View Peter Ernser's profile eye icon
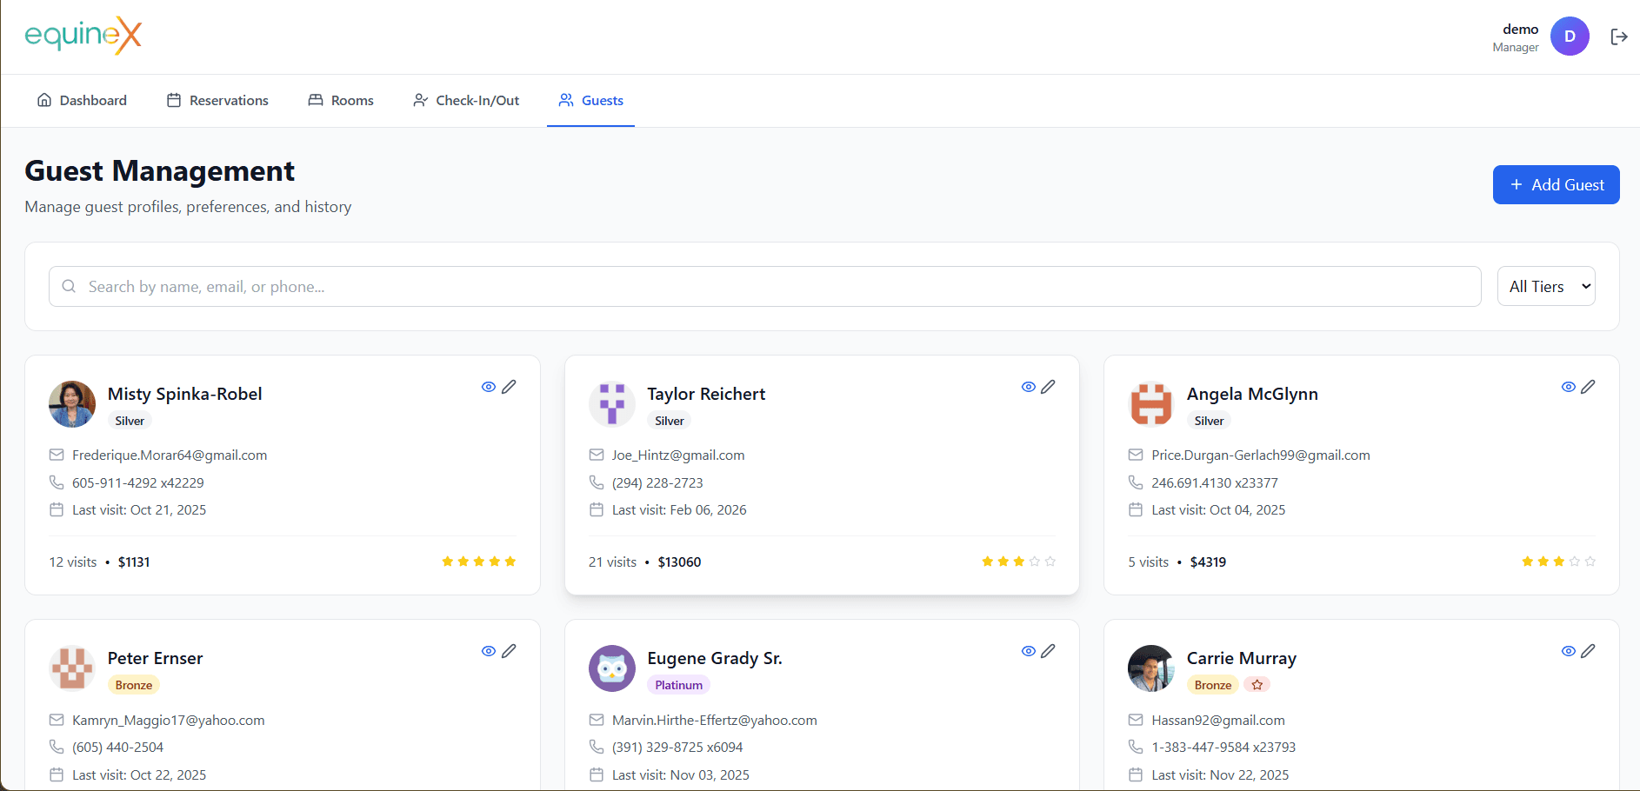The image size is (1640, 791). pos(489,651)
